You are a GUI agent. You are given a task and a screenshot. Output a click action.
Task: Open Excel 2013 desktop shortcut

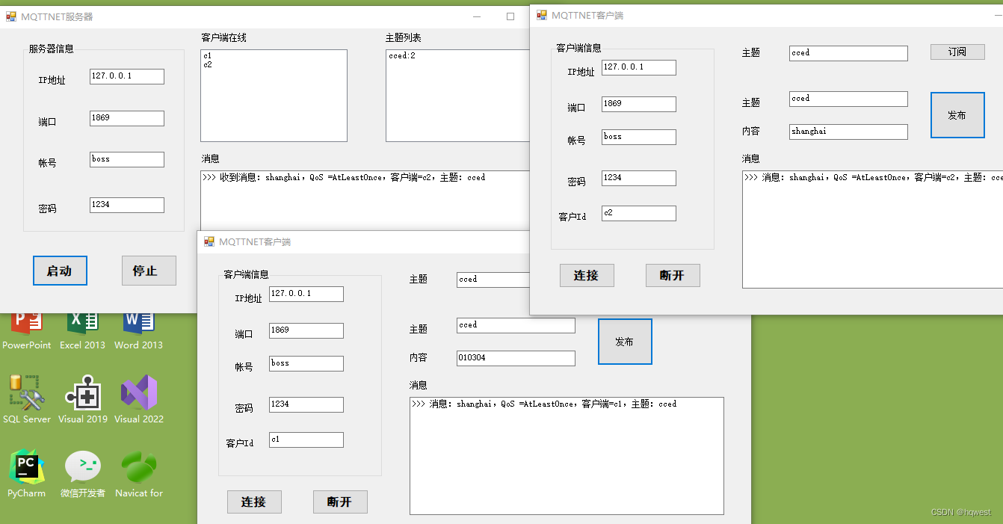82,330
